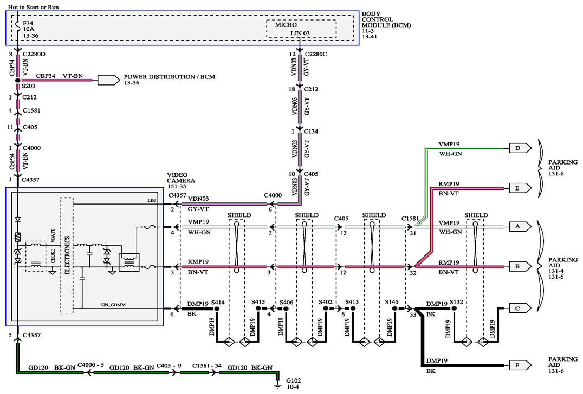Click the S406 splice label
The height and width of the screenshot is (394, 583).
286,303
